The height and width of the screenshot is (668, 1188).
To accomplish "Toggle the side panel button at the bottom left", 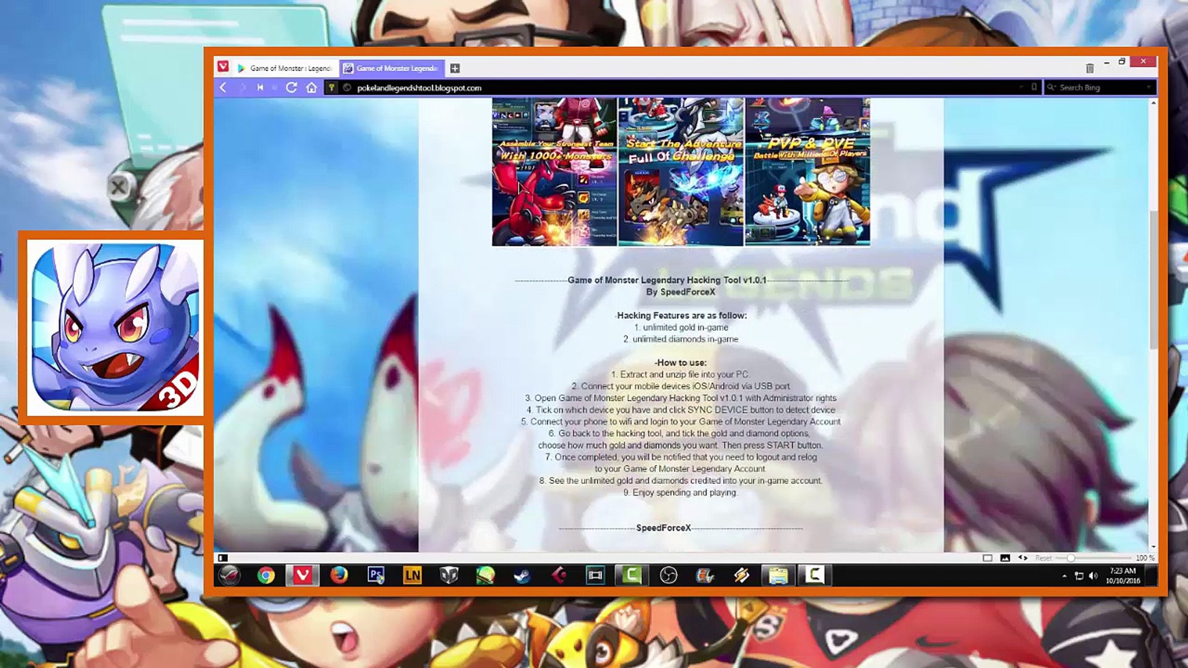I will [x=223, y=558].
